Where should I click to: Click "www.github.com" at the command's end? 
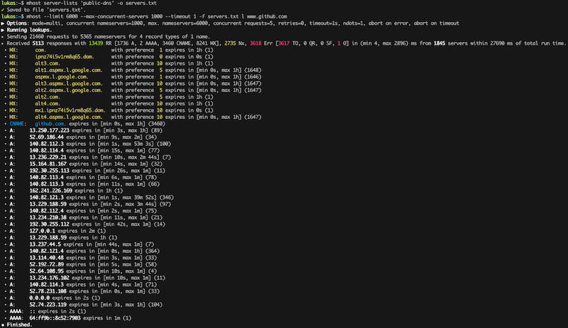pos(267,16)
